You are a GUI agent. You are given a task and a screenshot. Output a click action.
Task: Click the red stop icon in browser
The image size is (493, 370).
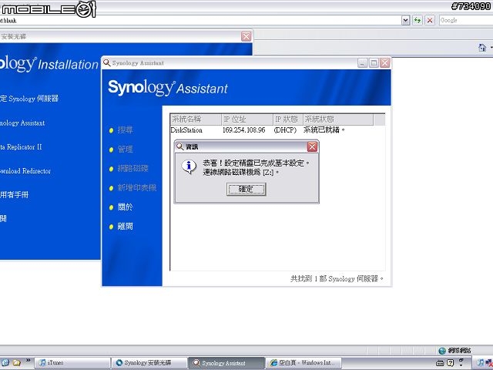(x=430, y=21)
